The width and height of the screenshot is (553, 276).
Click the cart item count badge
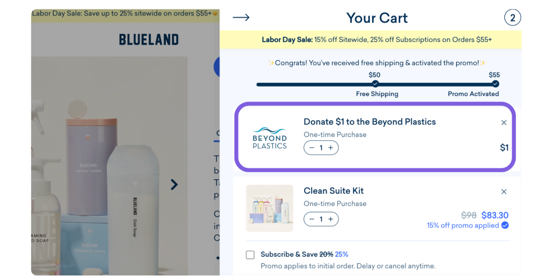(512, 18)
